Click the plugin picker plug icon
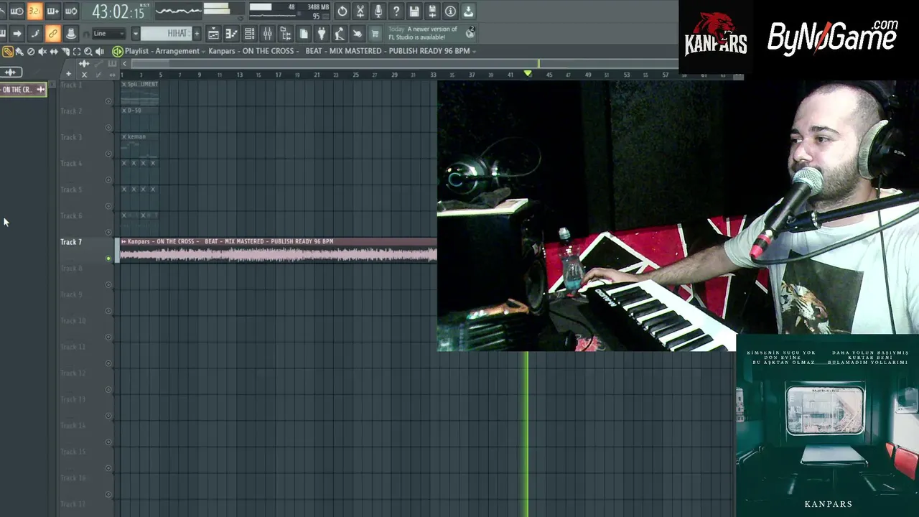 321,33
